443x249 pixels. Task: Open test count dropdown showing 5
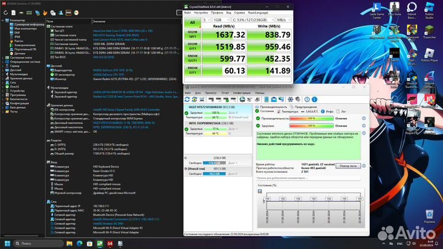(x=207, y=20)
